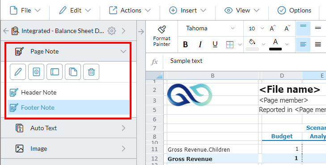Toggle Underline formatting
The height and width of the screenshot is (165, 326).
tap(215, 44)
